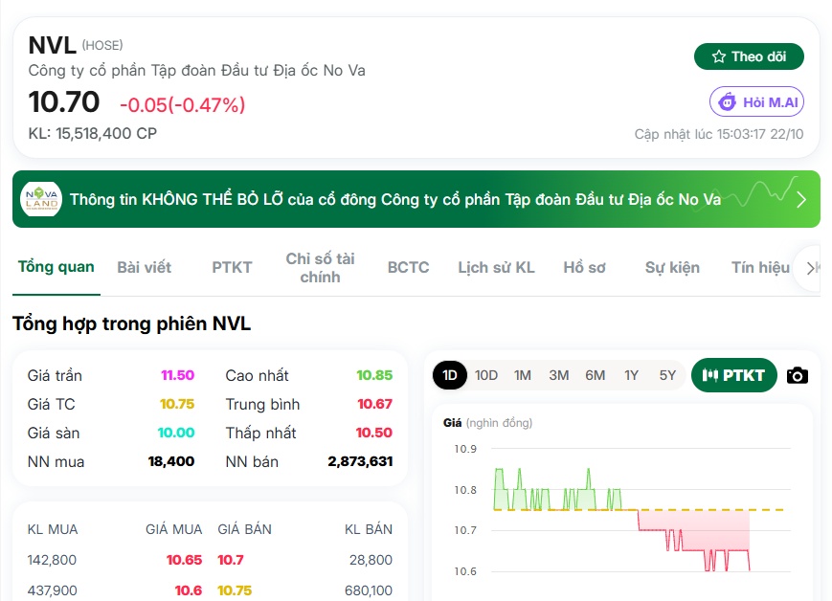Click the Novaland logo in the green banner
832x601 pixels.
pos(41,199)
